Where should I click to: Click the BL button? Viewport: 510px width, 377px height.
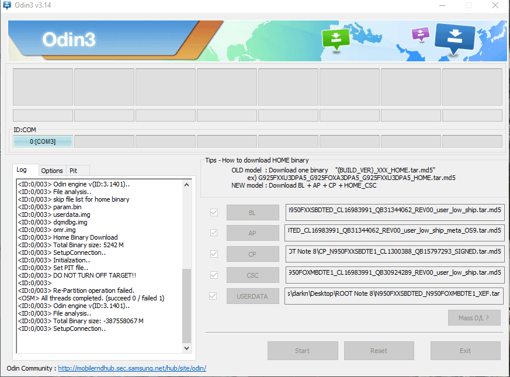pos(253,213)
